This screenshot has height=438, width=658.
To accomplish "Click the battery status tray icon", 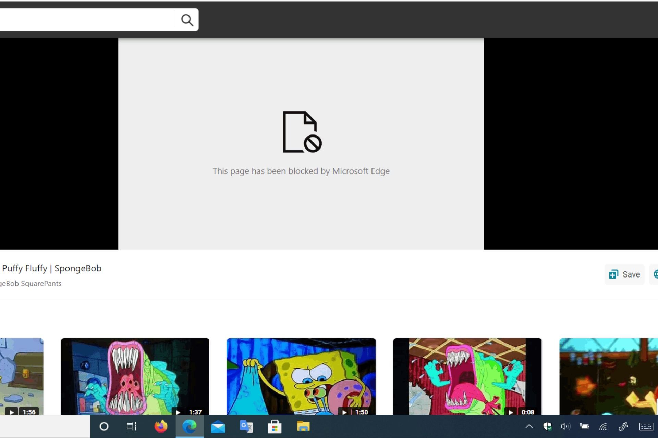I will [x=584, y=426].
